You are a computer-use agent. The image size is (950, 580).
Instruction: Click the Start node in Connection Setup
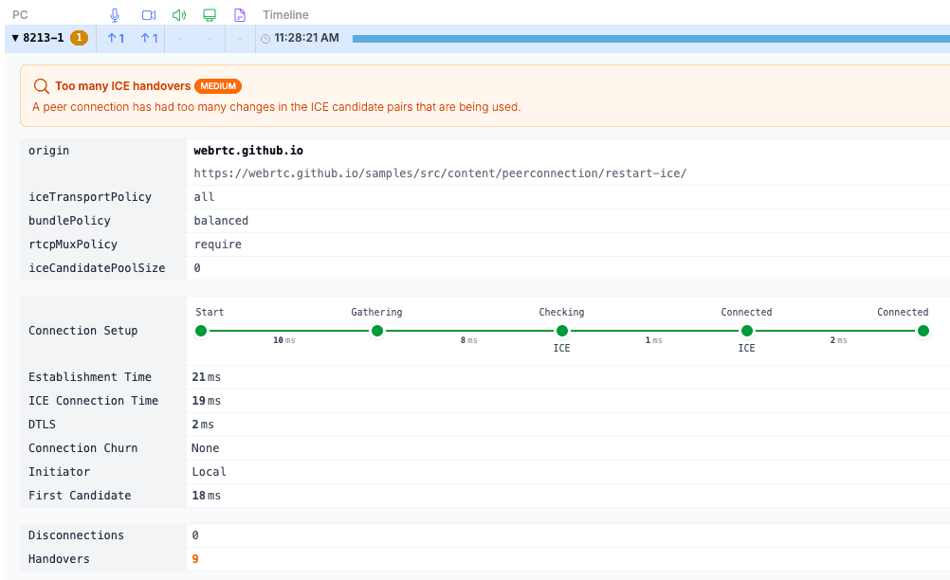201,331
